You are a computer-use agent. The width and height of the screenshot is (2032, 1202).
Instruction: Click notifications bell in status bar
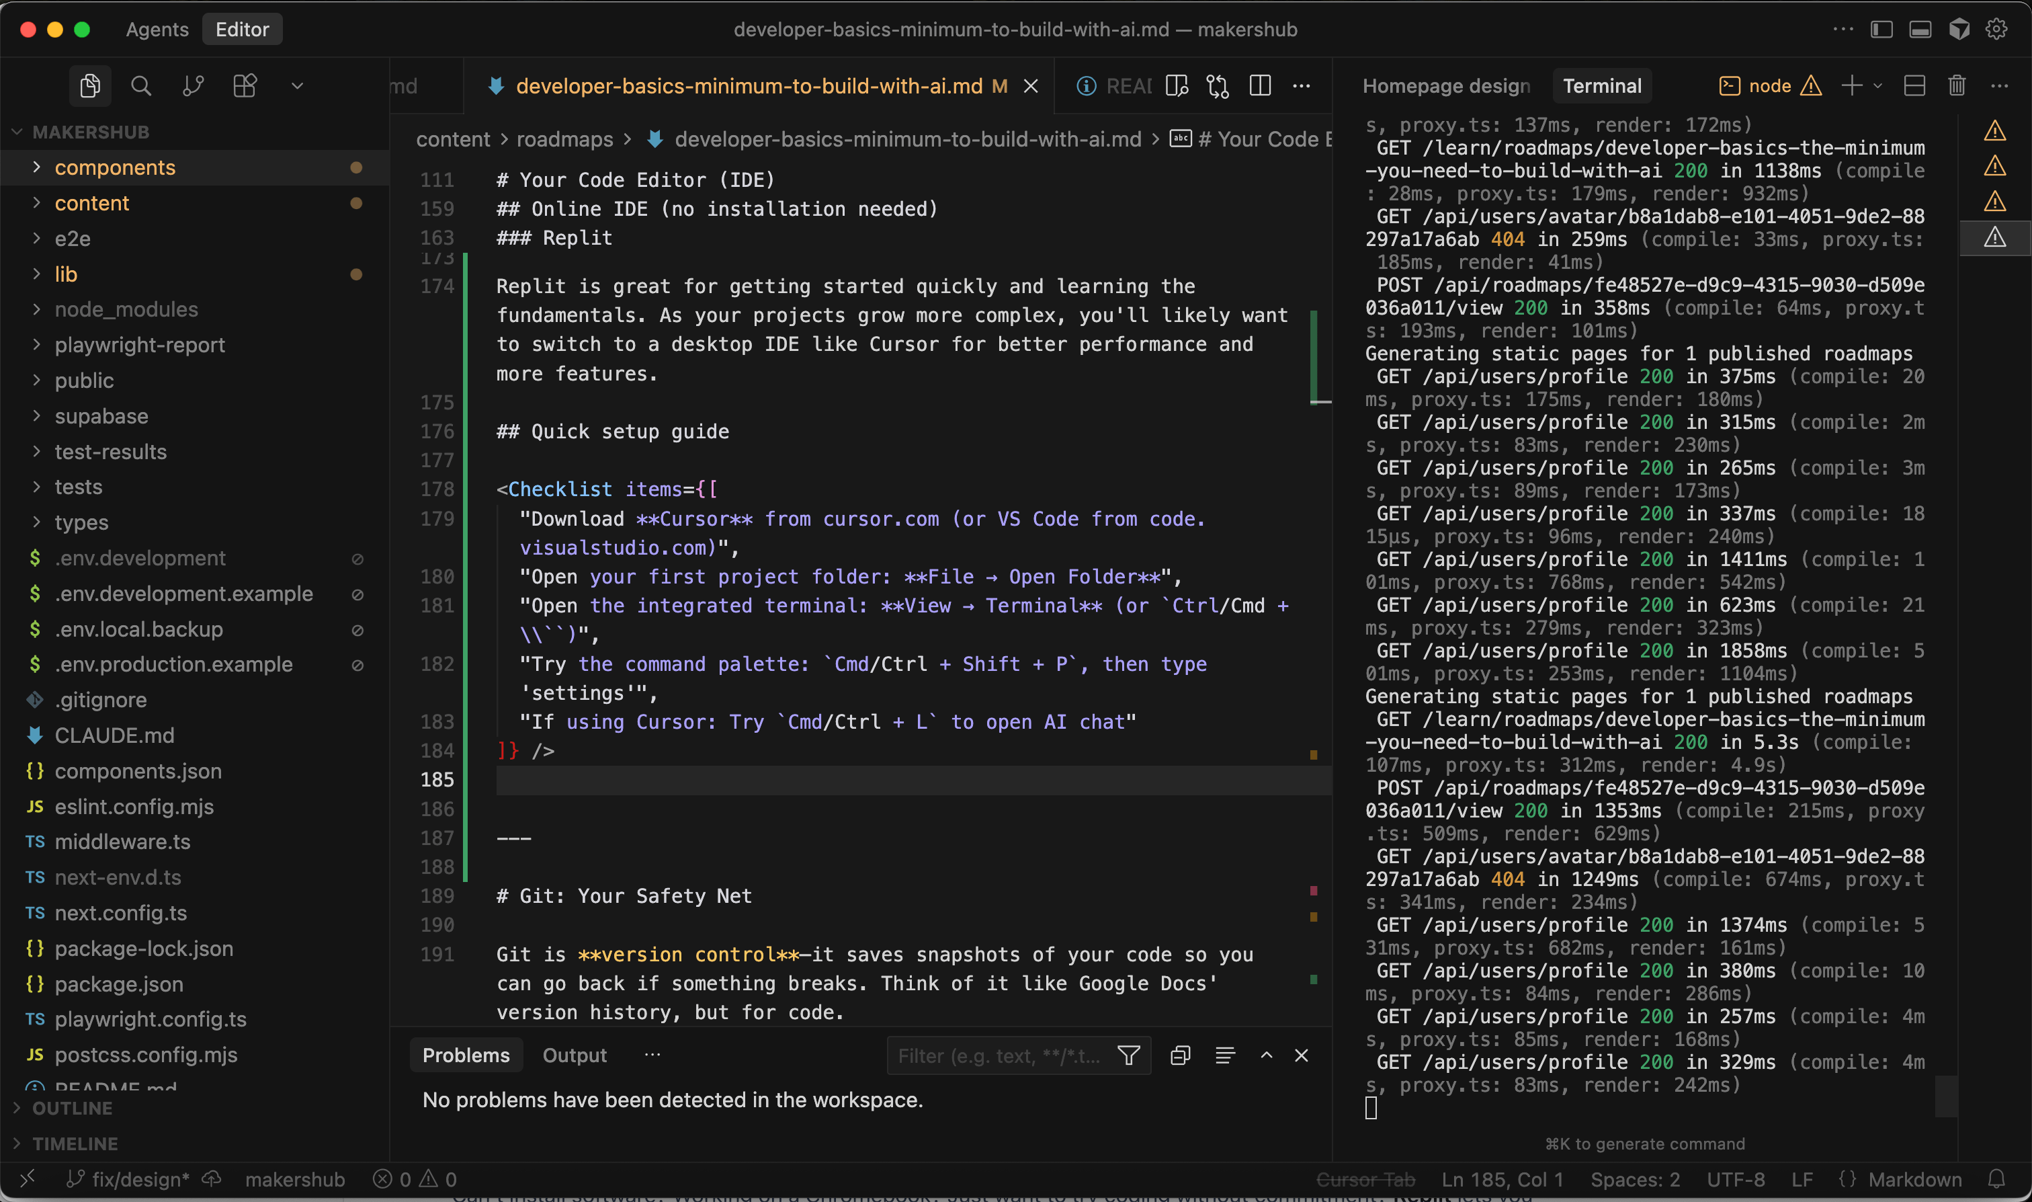click(x=1996, y=1179)
